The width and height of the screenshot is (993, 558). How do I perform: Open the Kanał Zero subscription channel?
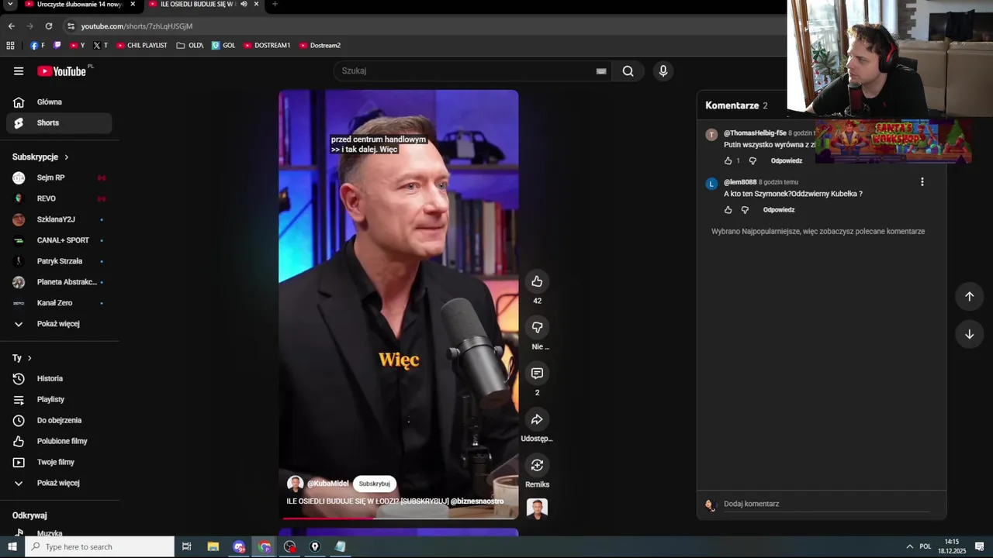click(59, 304)
